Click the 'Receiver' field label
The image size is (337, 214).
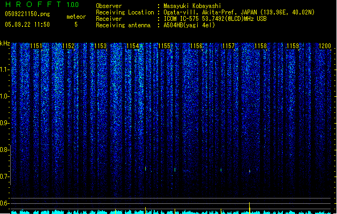(x=109, y=19)
